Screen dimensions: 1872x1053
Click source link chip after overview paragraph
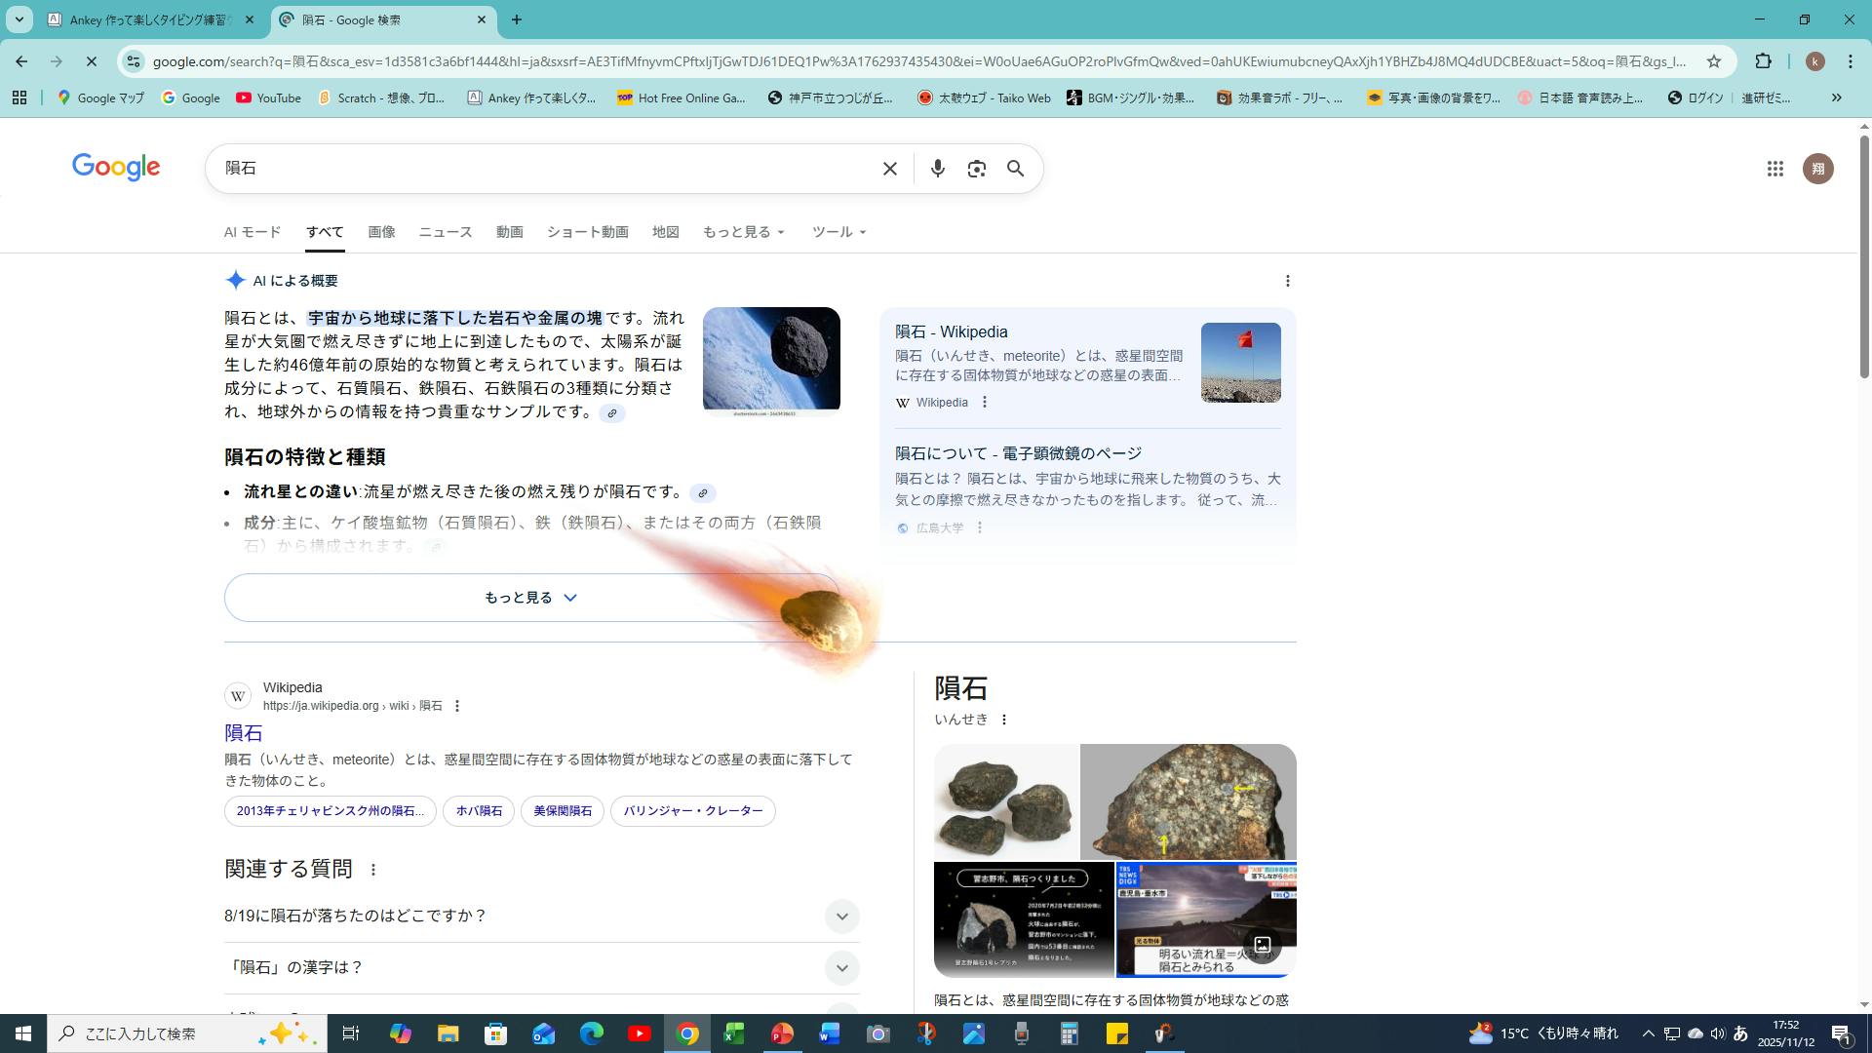[612, 413]
